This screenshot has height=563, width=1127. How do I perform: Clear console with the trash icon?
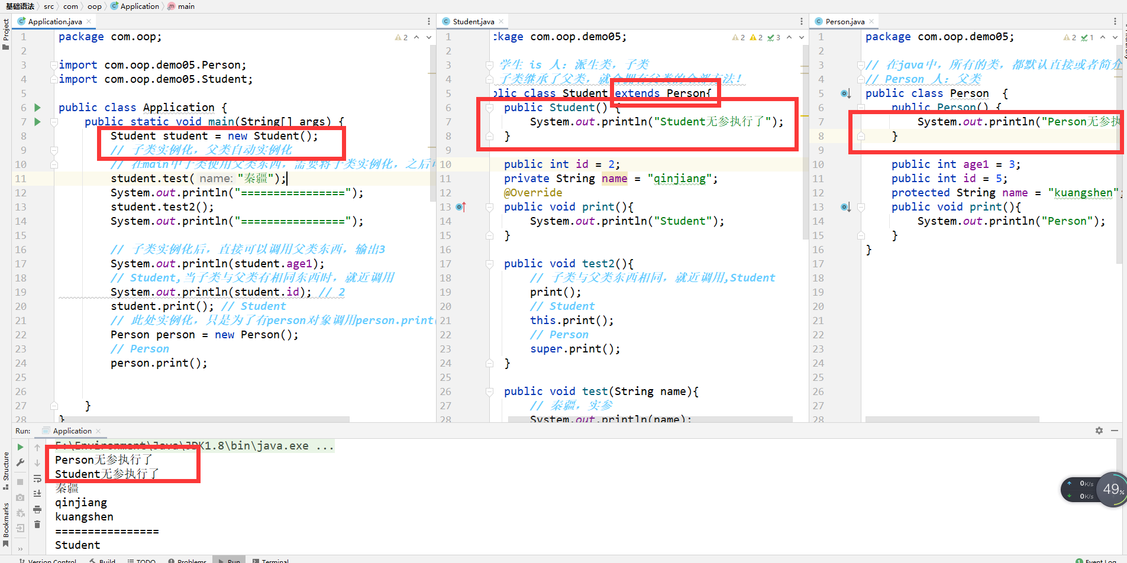click(x=37, y=525)
